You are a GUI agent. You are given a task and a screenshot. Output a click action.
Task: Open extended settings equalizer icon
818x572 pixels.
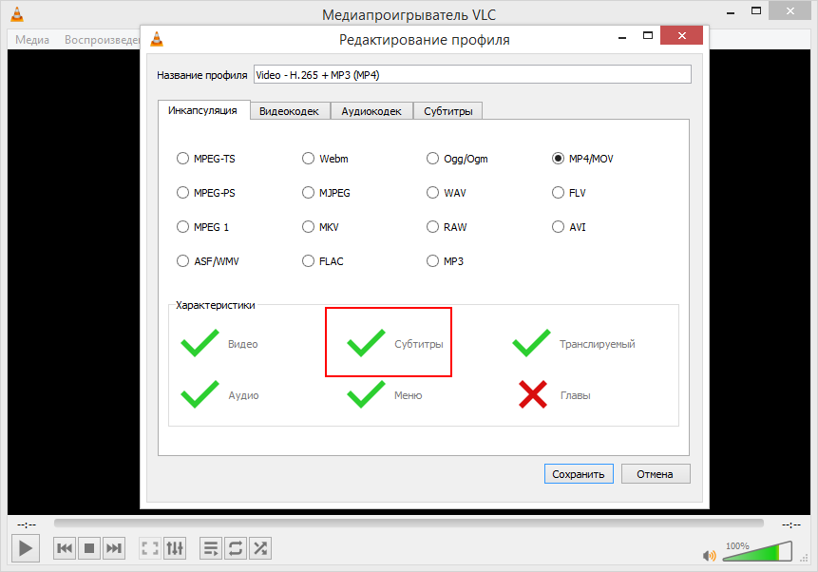pos(175,548)
